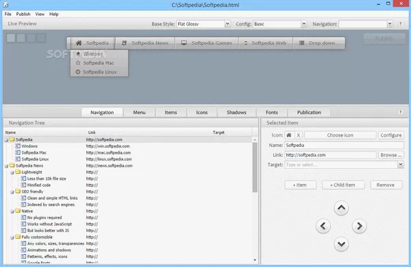The height and width of the screenshot is (267, 411).
Task: Click the help question mark beside Publication tab
Action: 400,113
